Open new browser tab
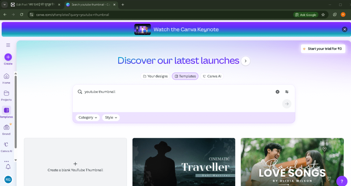351x186 pixels. tap(123, 5)
